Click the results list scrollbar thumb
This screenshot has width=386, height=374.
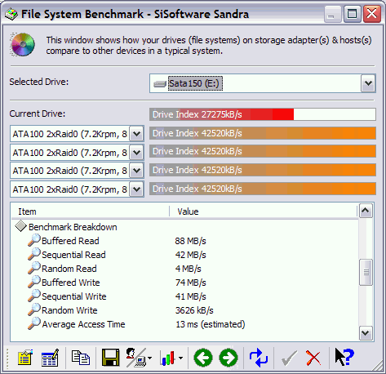pyautogui.click(x=366, y=272)
